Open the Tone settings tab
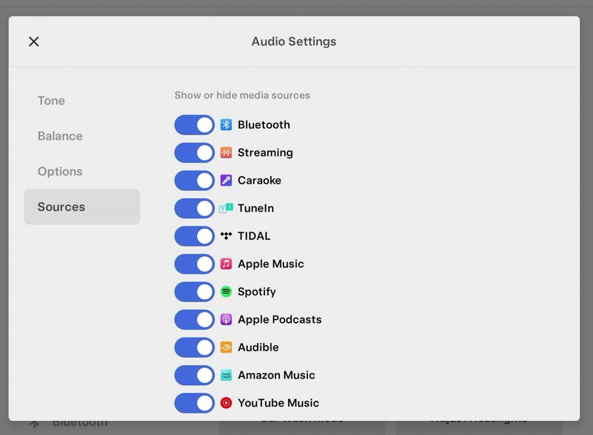Image resolution: width=593 pixels, height=435 pixels. click(51, 101)
